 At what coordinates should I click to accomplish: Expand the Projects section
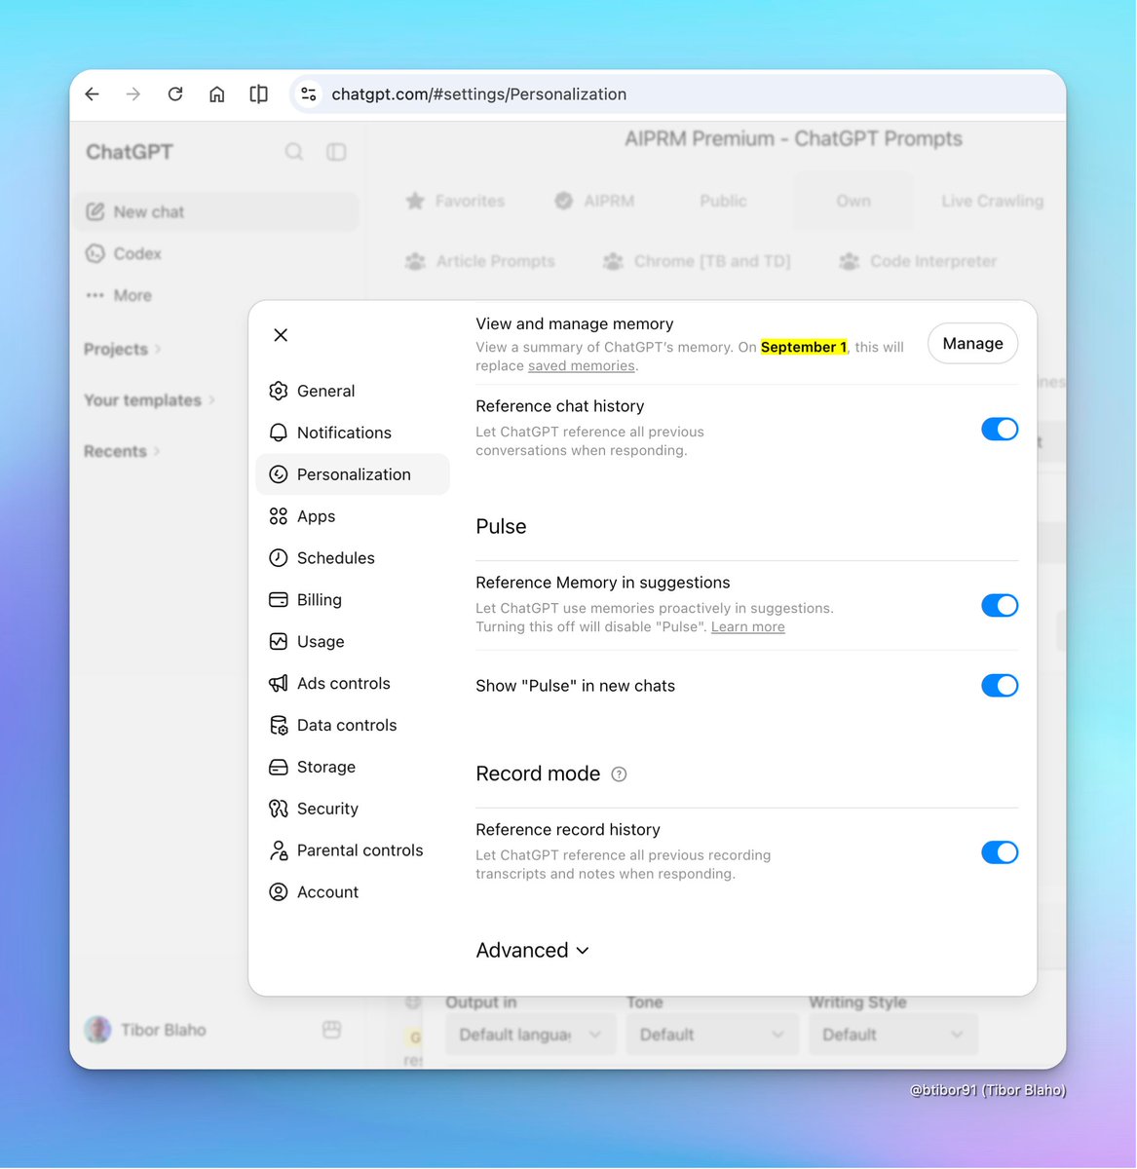click(x=123, y=350)
